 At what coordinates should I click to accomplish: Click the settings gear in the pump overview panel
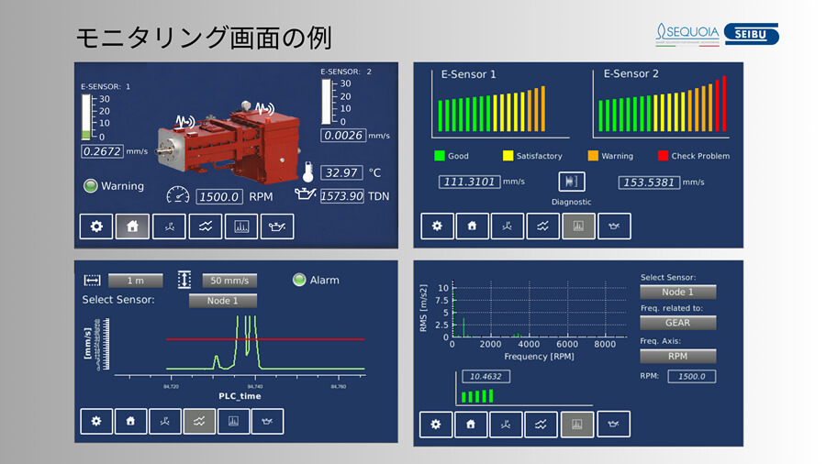(x=96, y=226)
